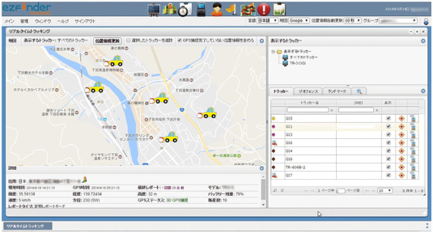The image size is (433, 232).
Task: Click the page number input field
Action: click(340, 191)
